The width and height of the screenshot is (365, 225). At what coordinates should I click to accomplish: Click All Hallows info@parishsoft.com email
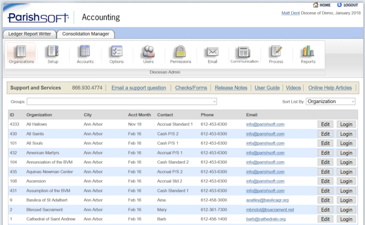pos(265,124)
